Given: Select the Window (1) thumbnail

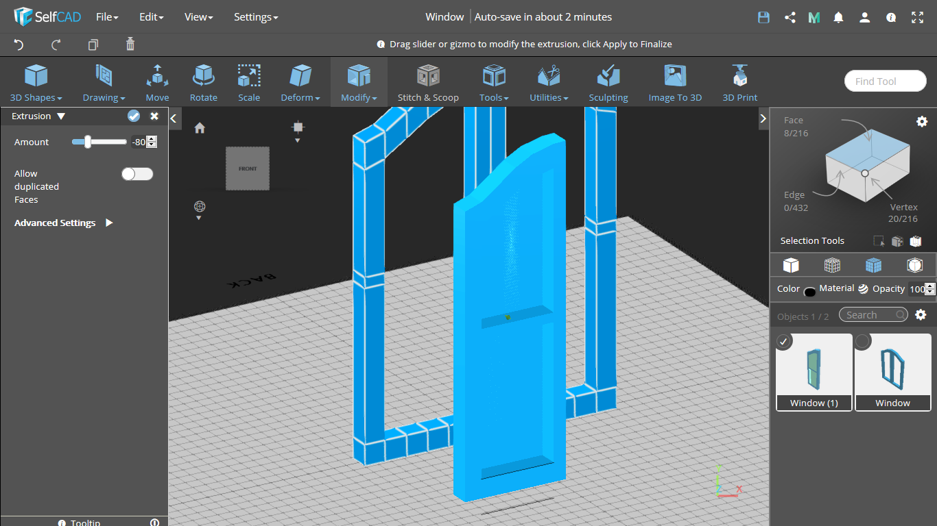Looking at the screenshot, I should coord(814,372).
